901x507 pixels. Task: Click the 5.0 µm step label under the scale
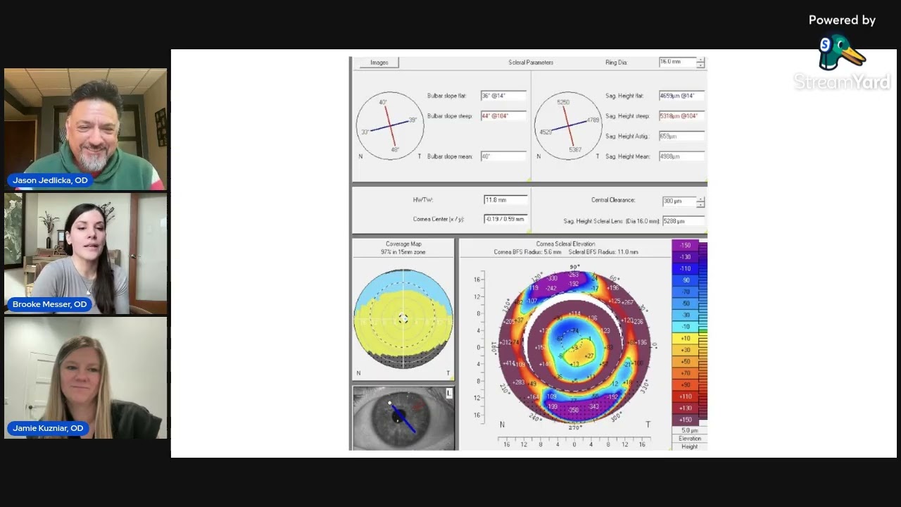tap(690, 430)
